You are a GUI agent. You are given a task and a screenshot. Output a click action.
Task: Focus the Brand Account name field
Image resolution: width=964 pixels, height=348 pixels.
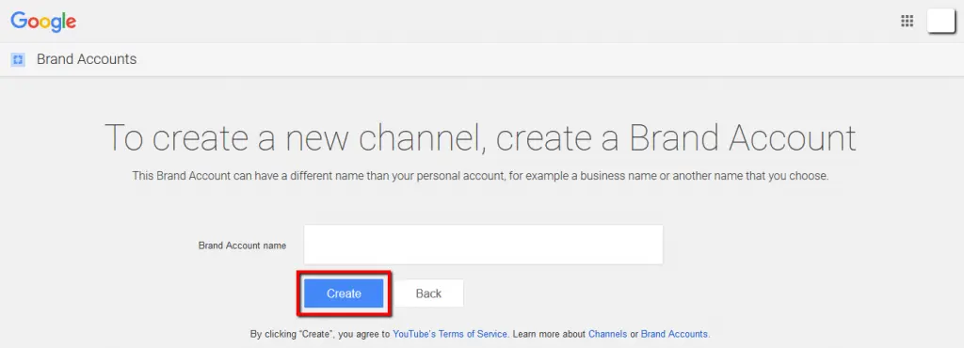pyautogui.click(x=483, y=245)
